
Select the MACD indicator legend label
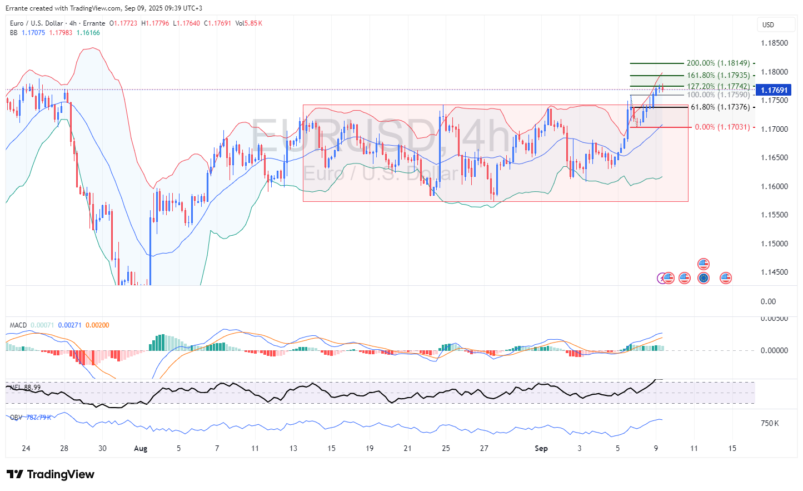coord(18,325)
